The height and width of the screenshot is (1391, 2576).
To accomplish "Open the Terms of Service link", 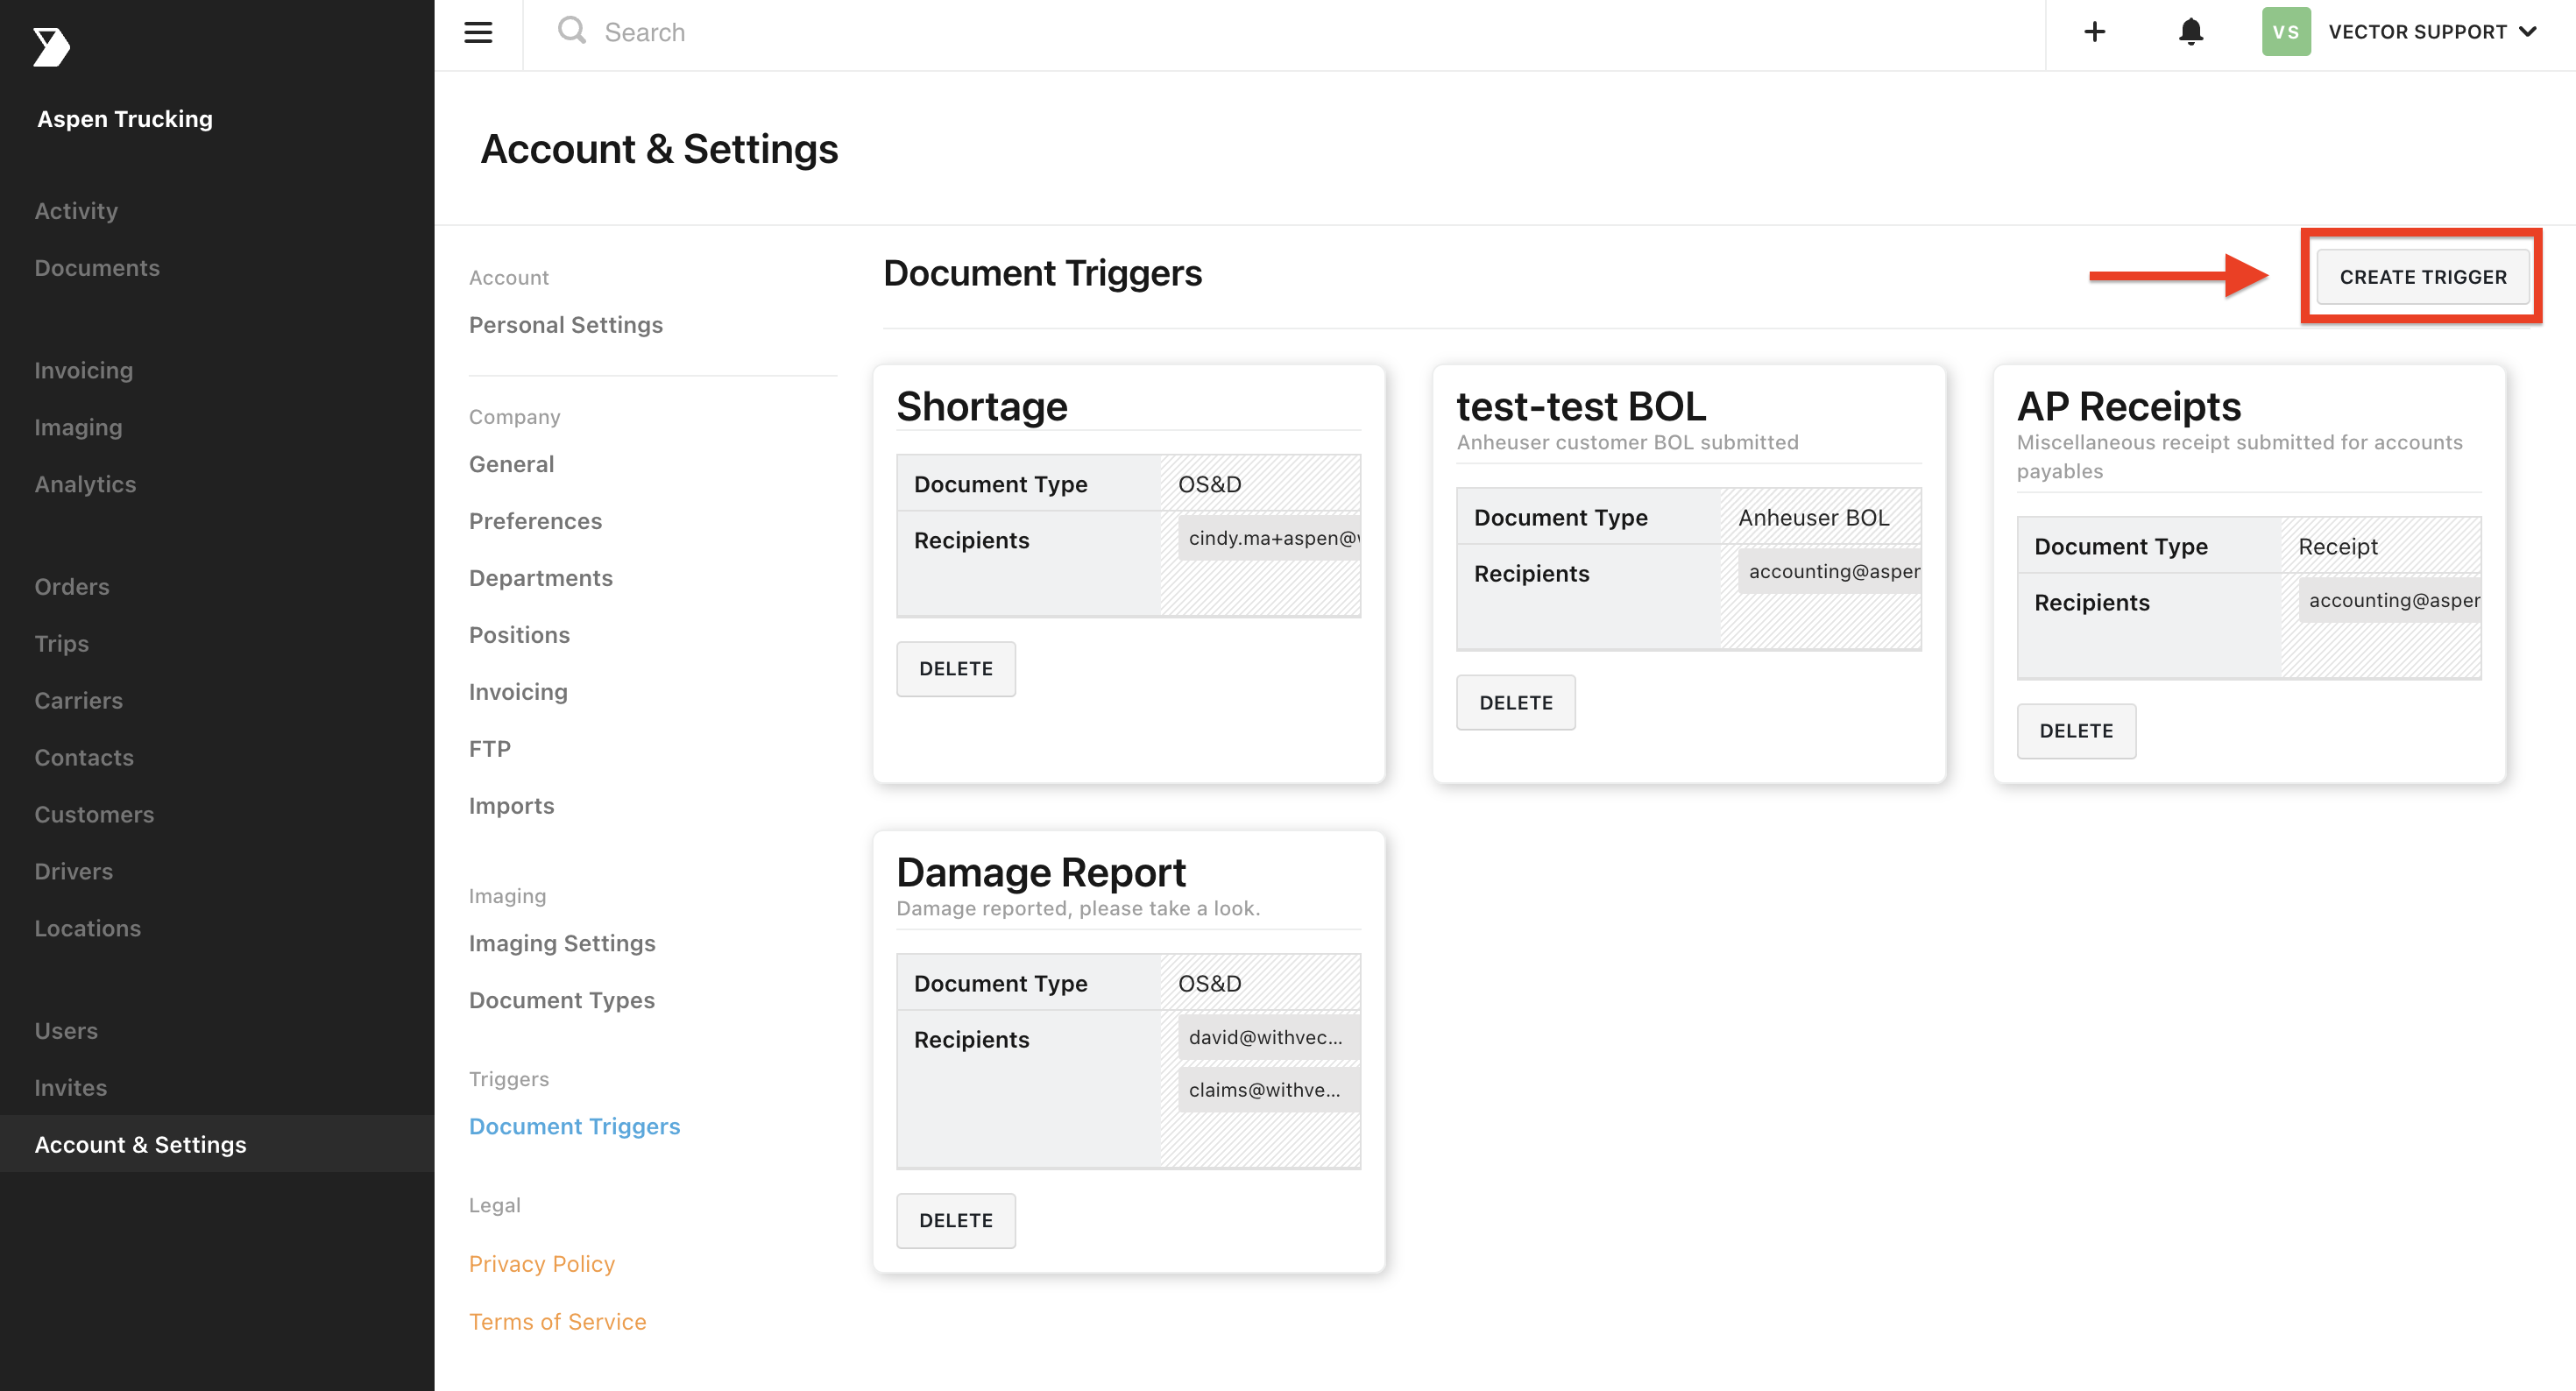I will 558,1322.
